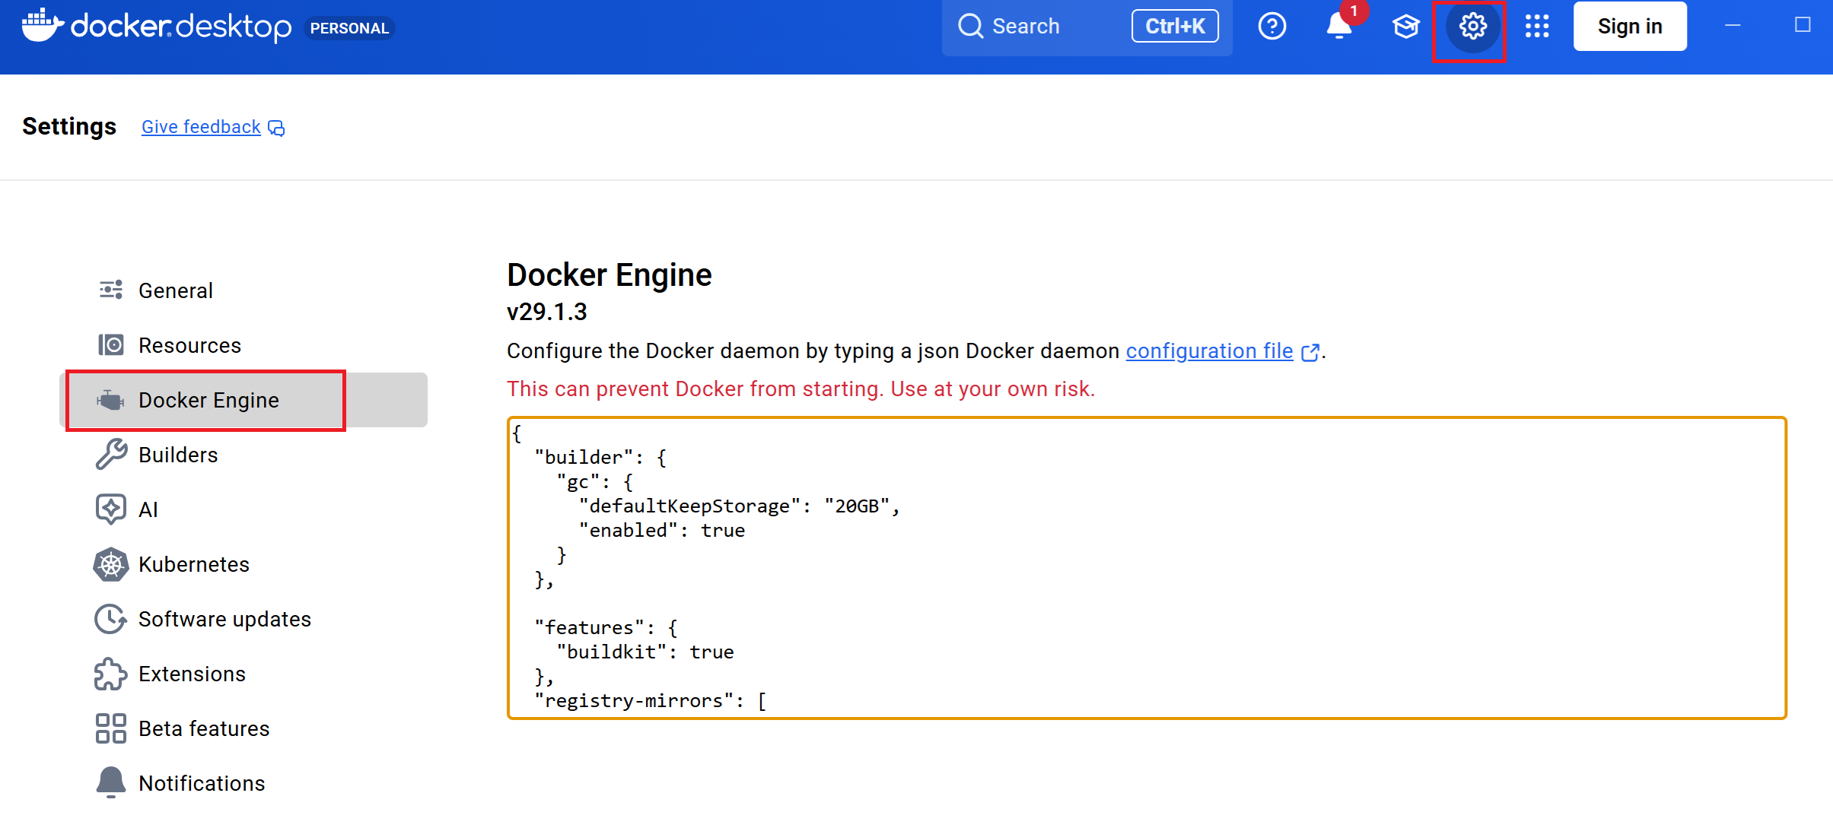This screenshot has width=1833, height=828.
Task: Show Software updates settings
Action: (x=224, y=619)
